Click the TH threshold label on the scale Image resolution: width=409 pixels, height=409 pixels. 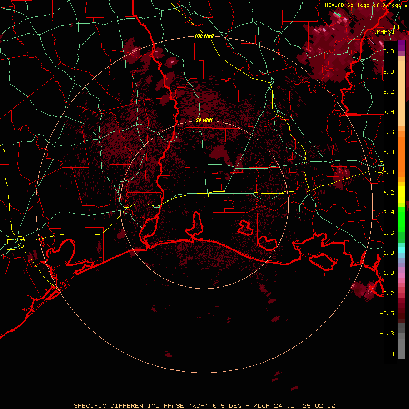point(390,354)
